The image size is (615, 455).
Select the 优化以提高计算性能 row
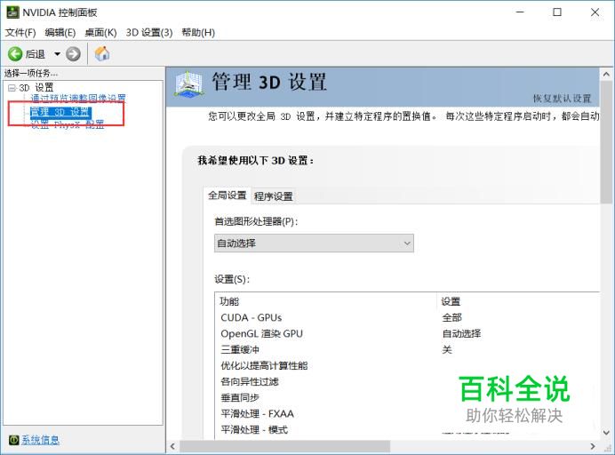click(407, 365)
